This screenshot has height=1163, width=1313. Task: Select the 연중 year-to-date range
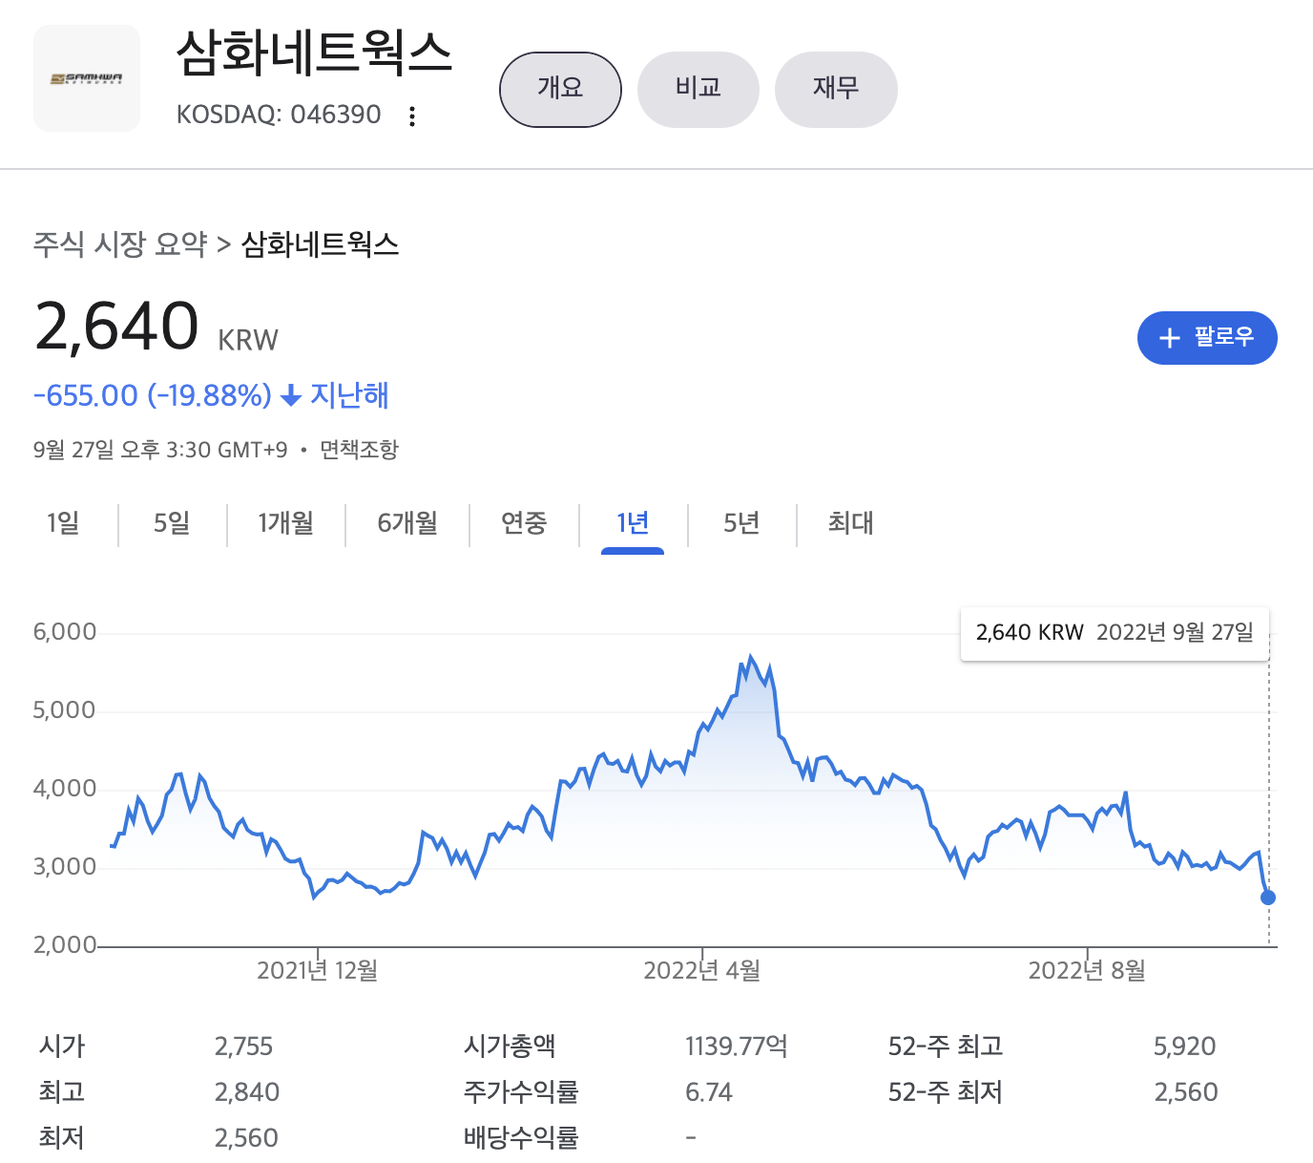point(523,524)
